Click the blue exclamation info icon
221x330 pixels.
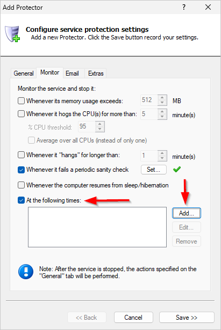[26, 272]
